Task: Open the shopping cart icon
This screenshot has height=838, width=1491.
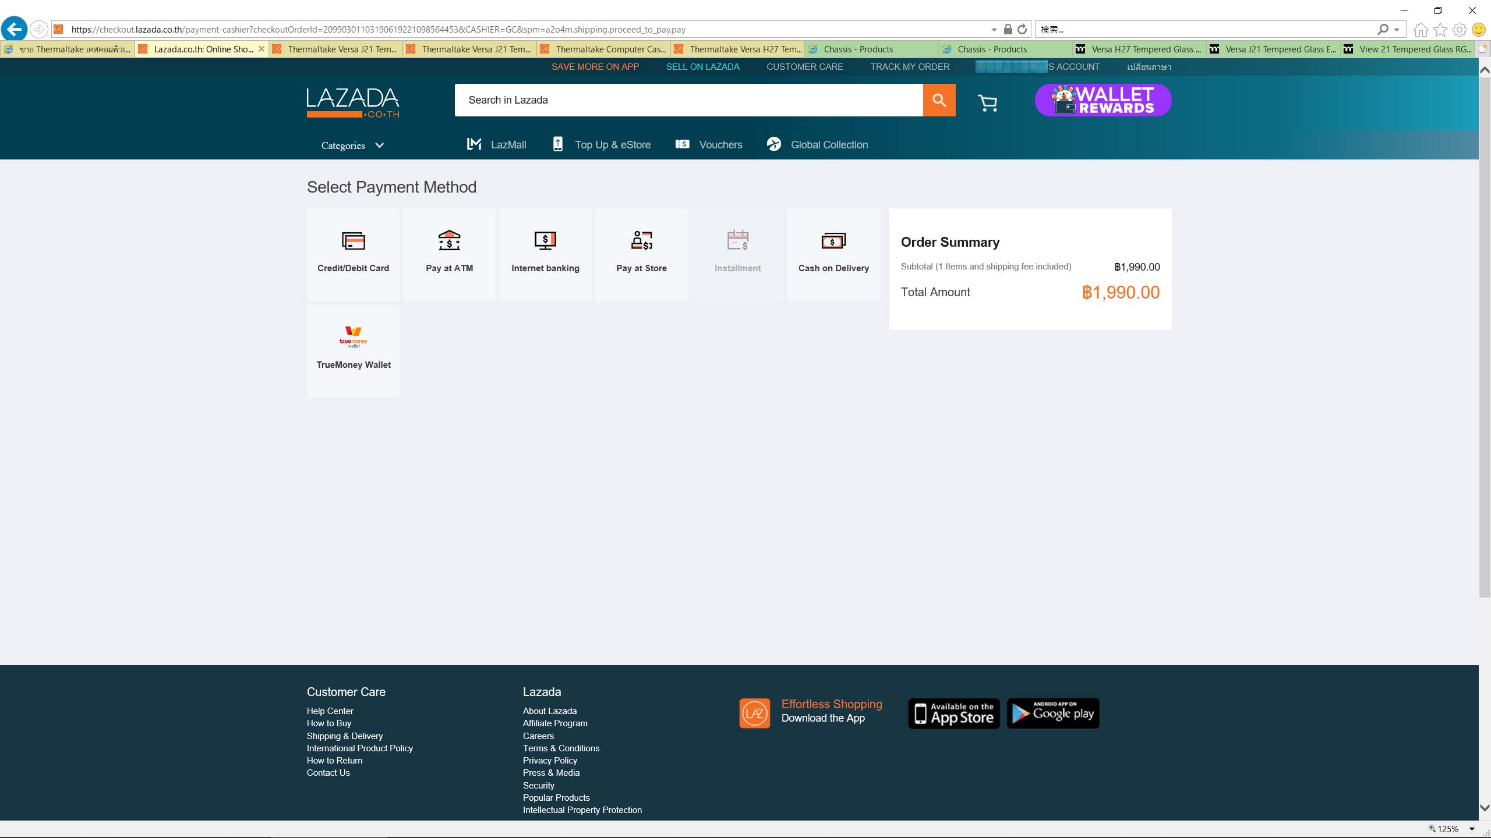Action: tap(988, 103)
